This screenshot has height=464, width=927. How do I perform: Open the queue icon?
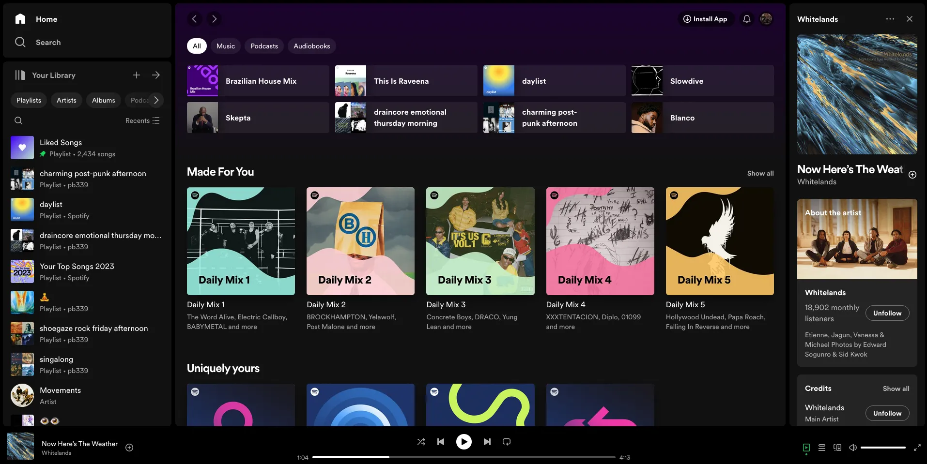pos(822,448)
